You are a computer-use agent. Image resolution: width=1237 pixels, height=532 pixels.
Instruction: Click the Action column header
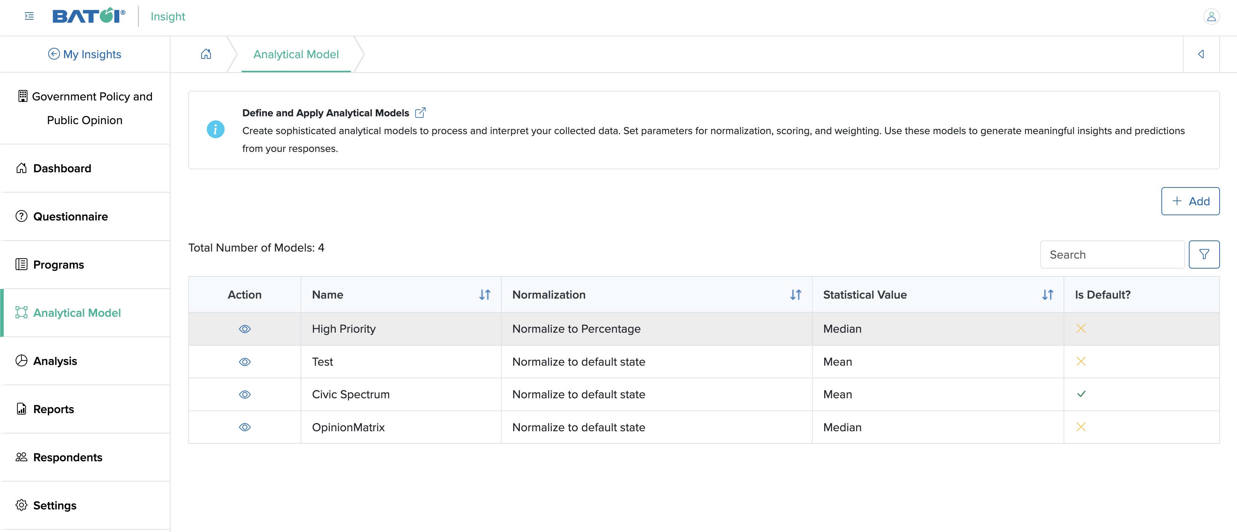coord(245,295)
